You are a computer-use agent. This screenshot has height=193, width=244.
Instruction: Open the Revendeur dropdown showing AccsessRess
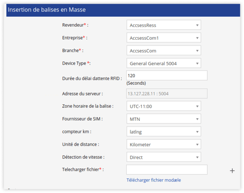tap(164, 25)
